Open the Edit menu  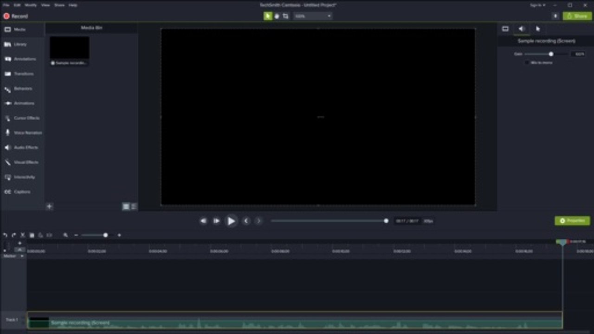click(17, 5)
